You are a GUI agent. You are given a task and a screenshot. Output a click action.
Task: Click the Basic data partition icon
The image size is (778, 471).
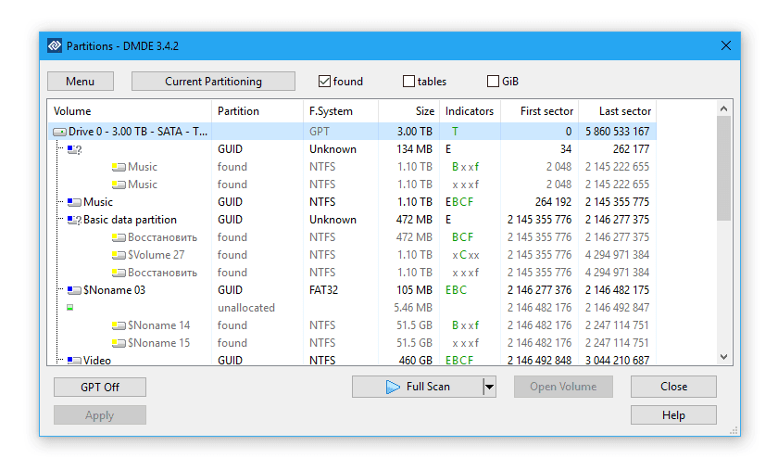tap(74, 220)
